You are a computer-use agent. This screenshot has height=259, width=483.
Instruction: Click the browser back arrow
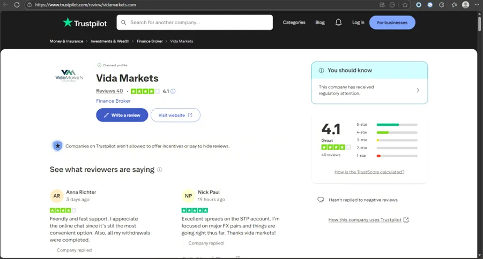coord(5,5)
